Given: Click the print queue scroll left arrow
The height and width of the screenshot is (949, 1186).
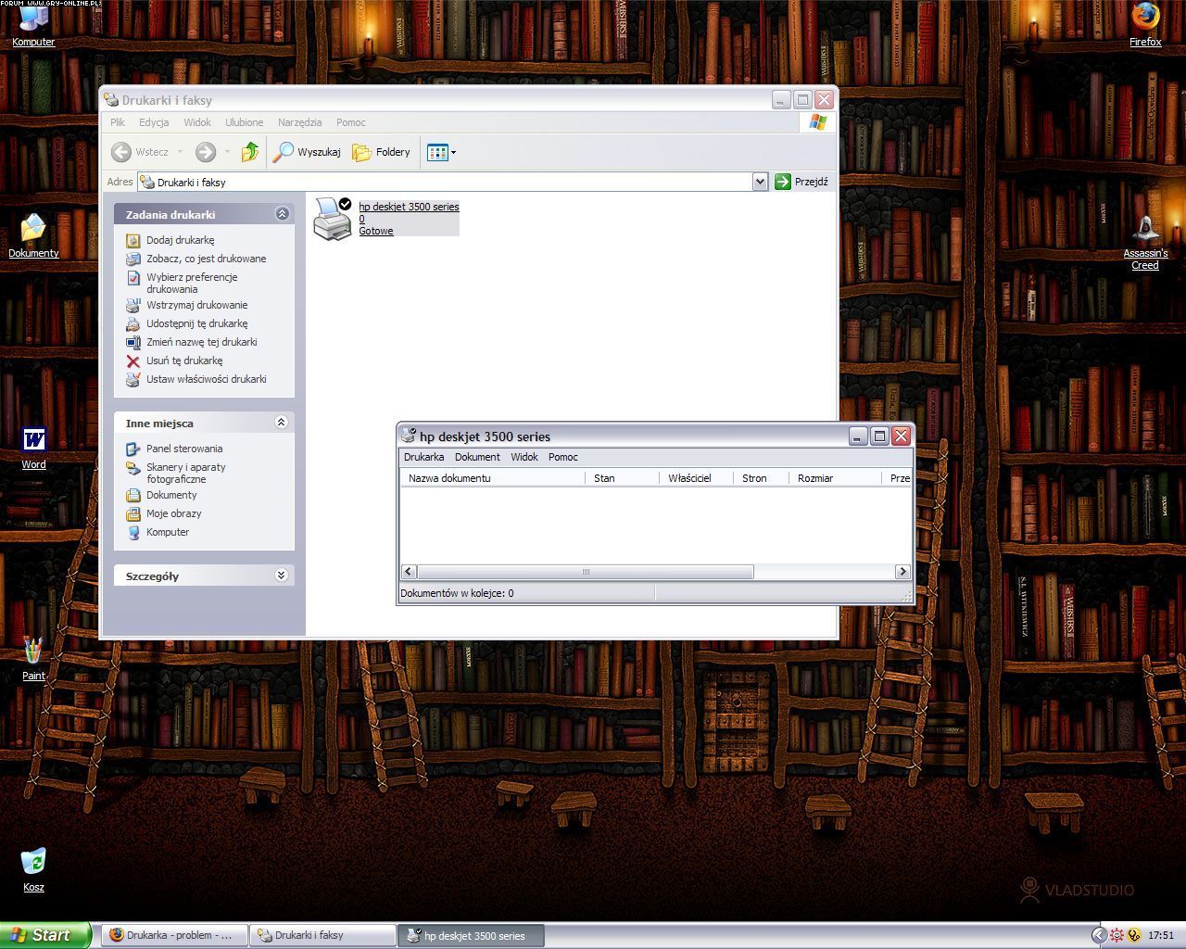Looking at the screenshot, I should pos(409,572).
